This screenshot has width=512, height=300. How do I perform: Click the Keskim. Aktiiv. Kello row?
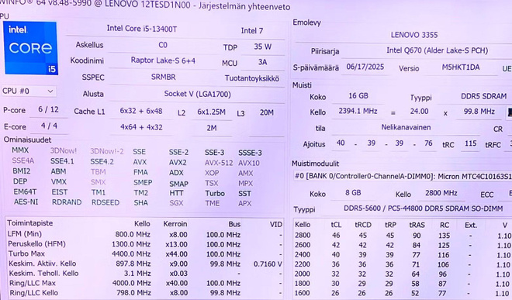tap(145, 264)
